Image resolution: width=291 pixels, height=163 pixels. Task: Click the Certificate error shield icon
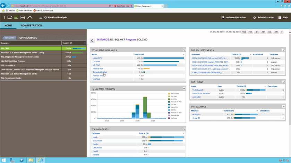(x=115, y=6)
